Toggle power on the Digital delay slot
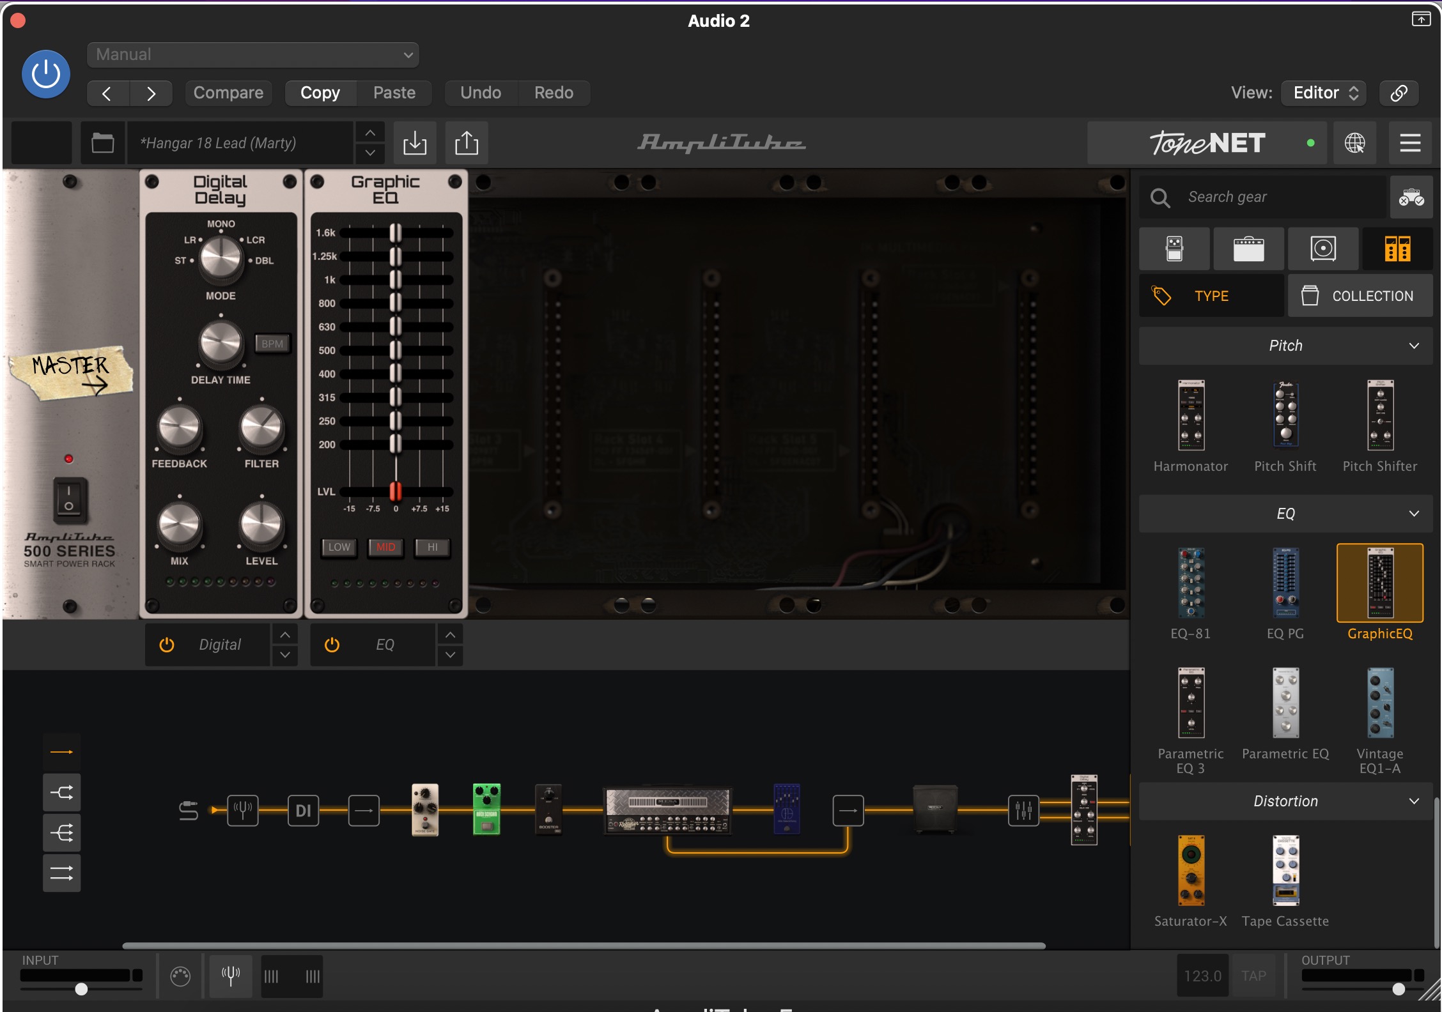1442x1012 pixels. [x=167, y=645]
